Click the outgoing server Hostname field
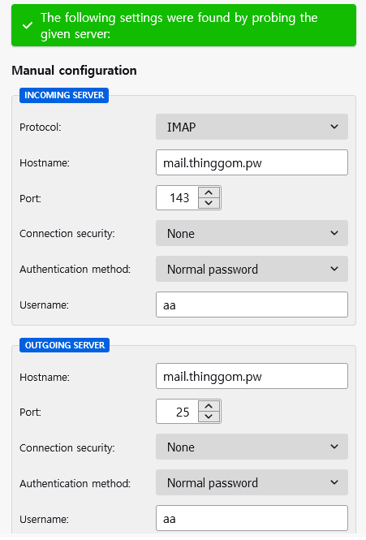Viewport: 366px width, 540px height. click(252, 376)
